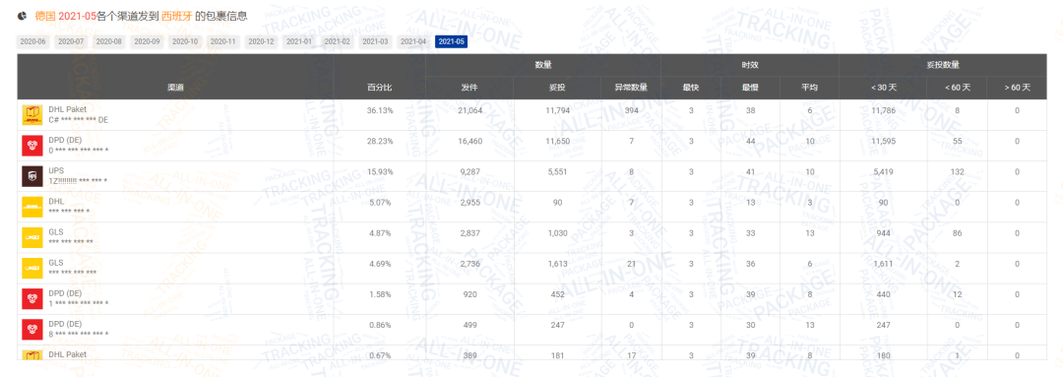Image resolution: width=1063 pixels, height=377 pixels.
Task: Select the 2020-11 month tab
Action: 223,41
